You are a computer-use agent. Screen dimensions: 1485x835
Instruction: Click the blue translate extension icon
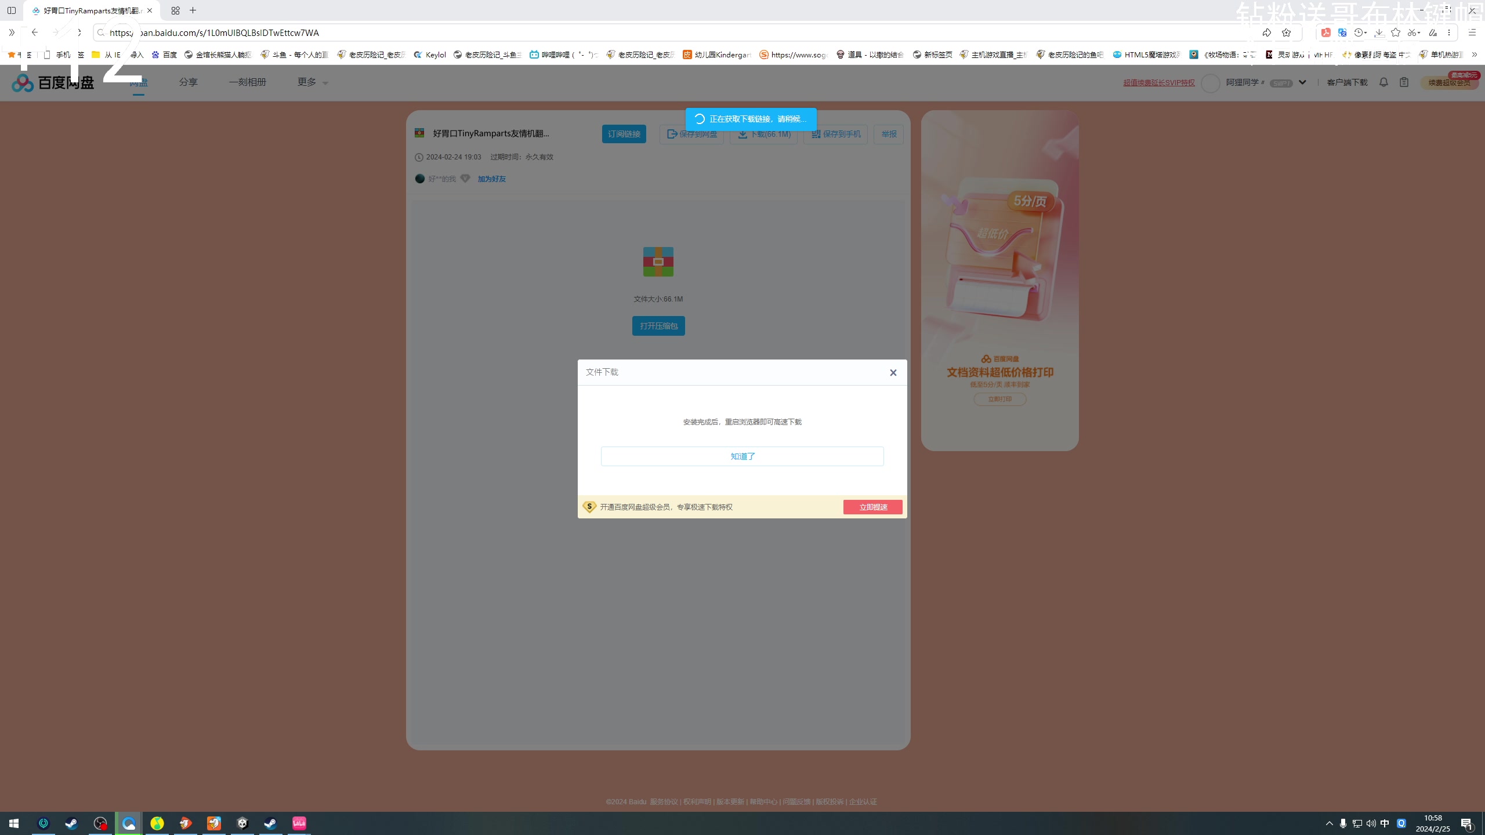[x=1342, y=32]
